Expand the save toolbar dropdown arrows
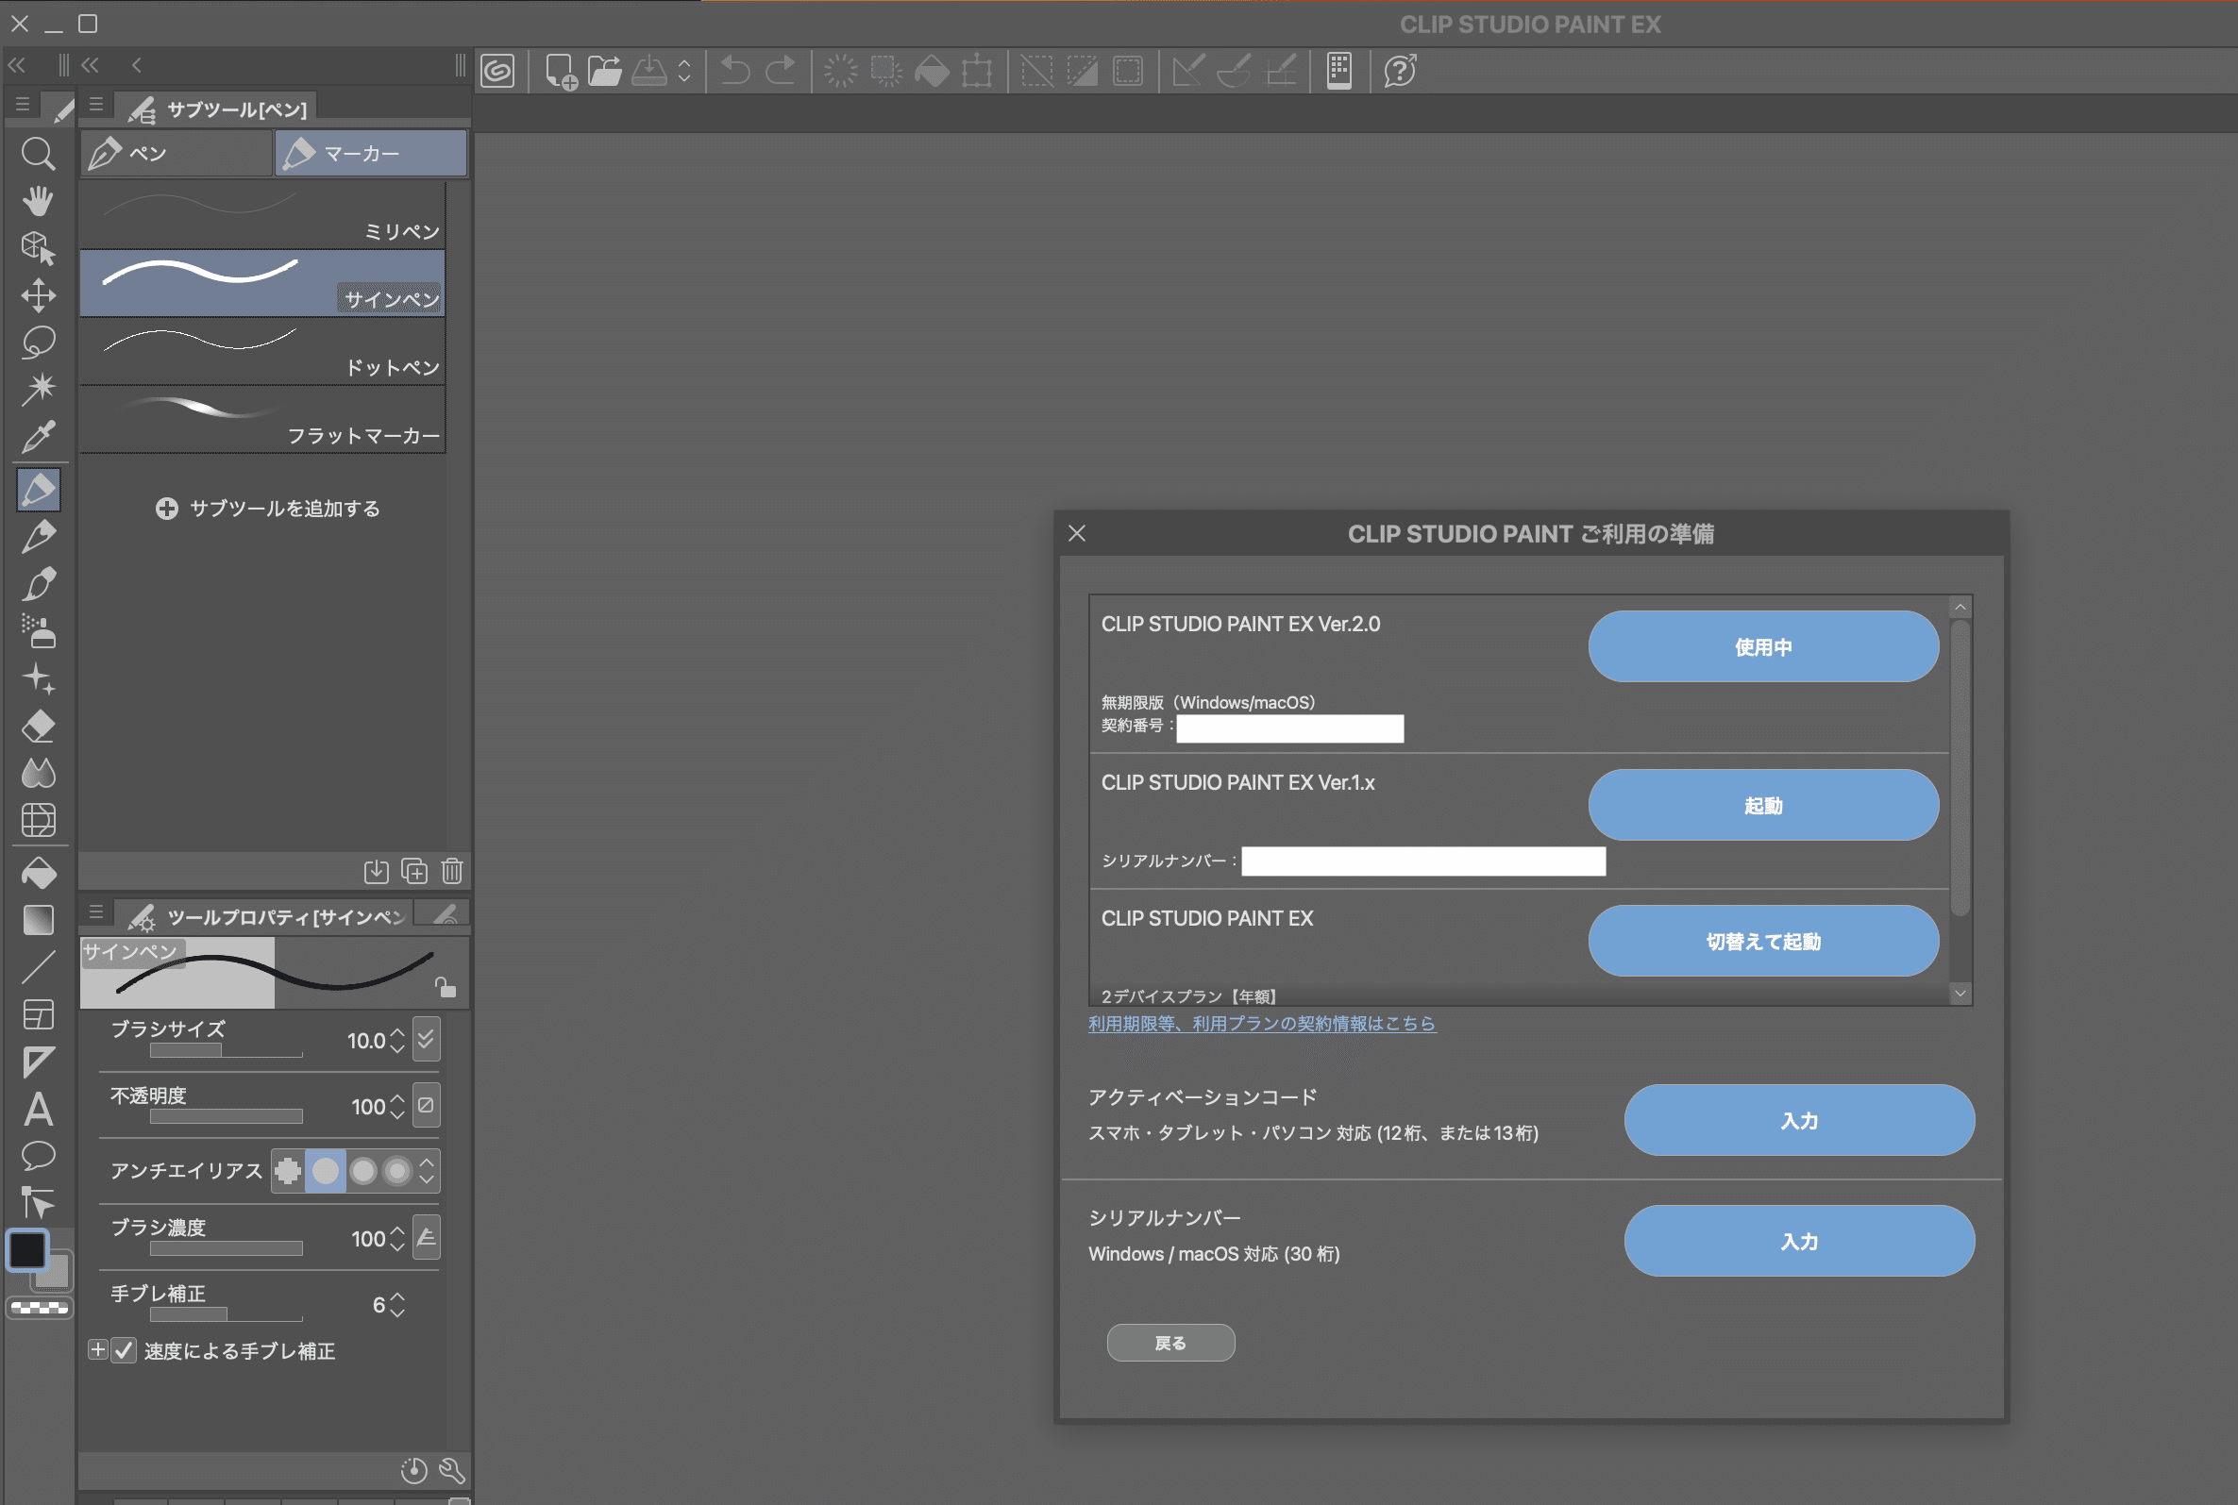The image size is (2238, 1505). tap(684, 70)
